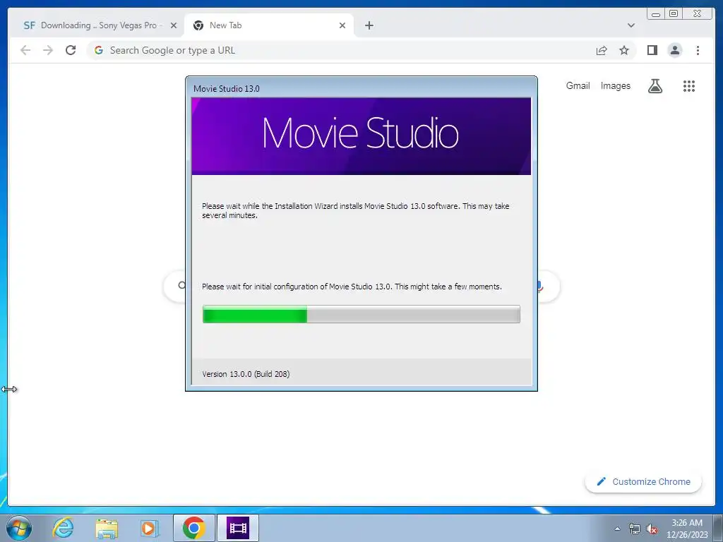Click the Movie Studio 13.0 title bar
This screenshot has width=723, height=542.
pyautogui.click(x=361, y=88)
